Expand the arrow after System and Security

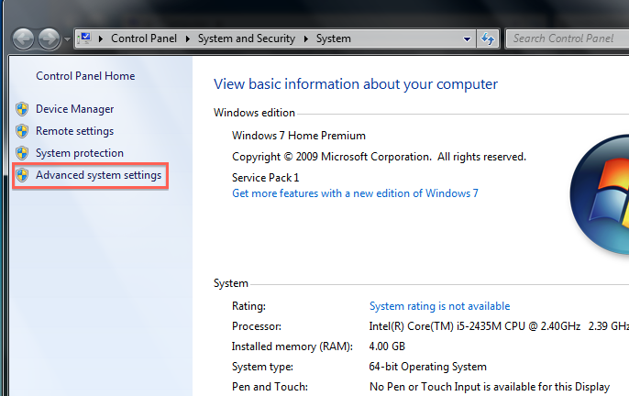306,38
